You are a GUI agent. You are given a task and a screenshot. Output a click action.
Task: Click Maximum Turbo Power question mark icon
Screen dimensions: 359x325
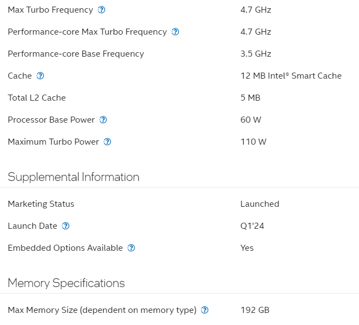[107, 142]
